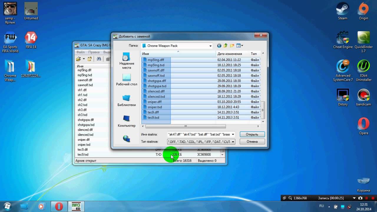This screenshot has width=377, height=212.
Task: Open Правка menu in Crazy IMG Editor
Action: tap(94, 52)
